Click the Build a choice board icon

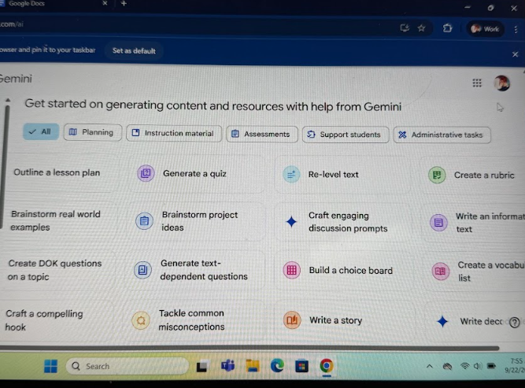pos(291,271)
